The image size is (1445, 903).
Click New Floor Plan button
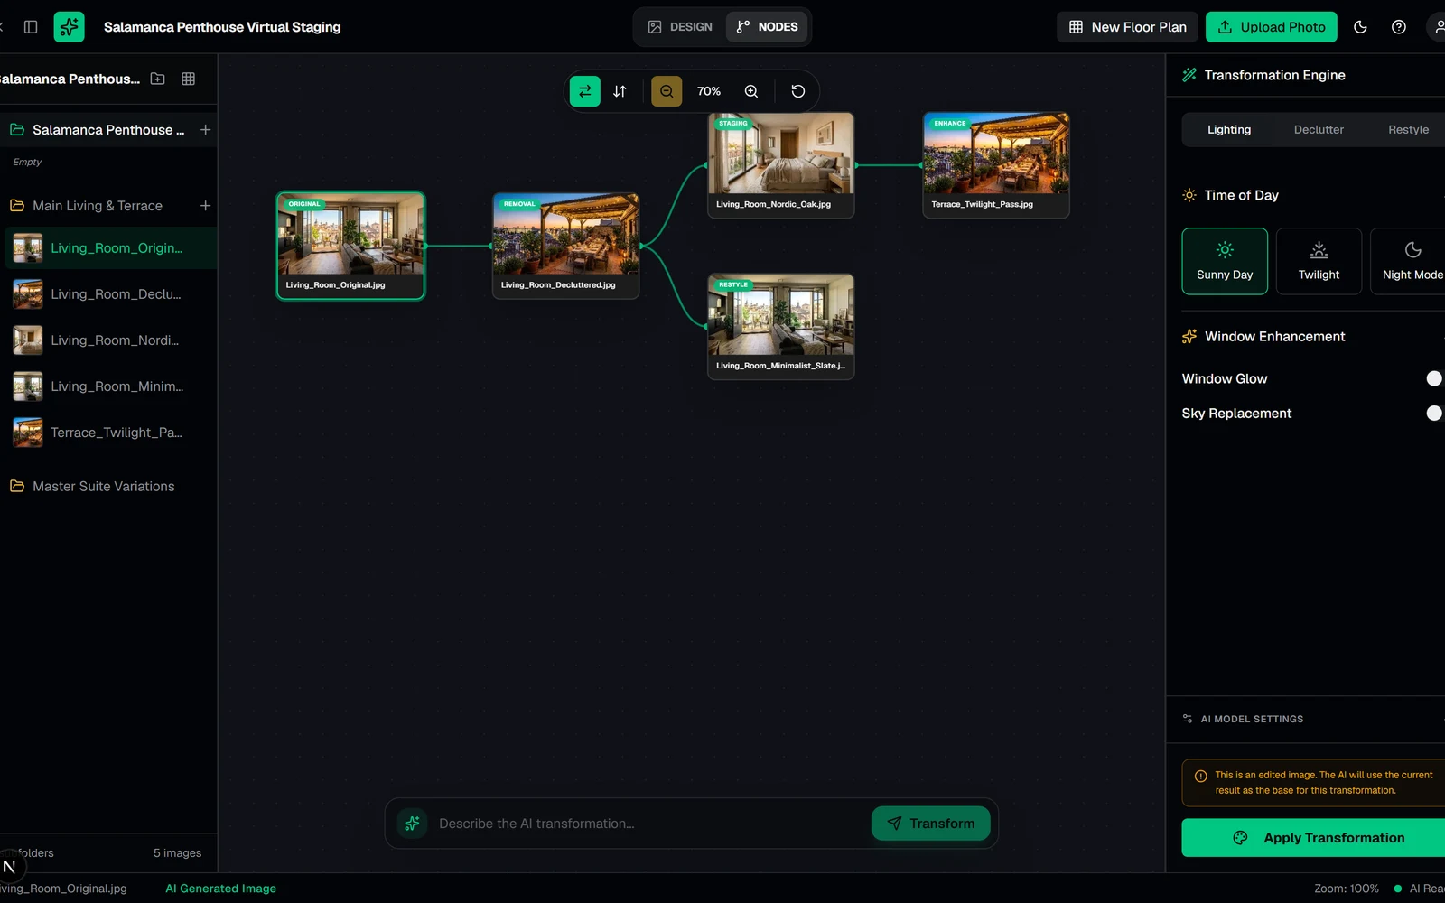point(1127,27)
